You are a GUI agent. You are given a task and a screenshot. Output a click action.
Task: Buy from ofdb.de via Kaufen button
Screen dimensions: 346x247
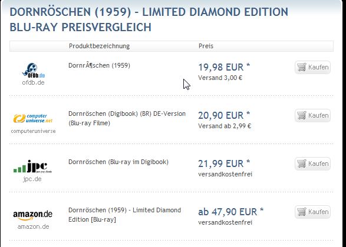(312, 67)
